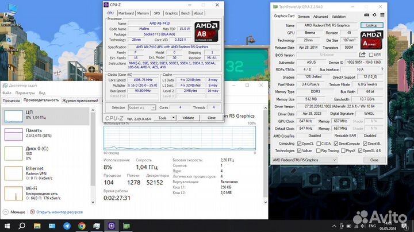Switch to the Mainboard tab in CPU-Z
414x232 pixels.
pos(126,13)
